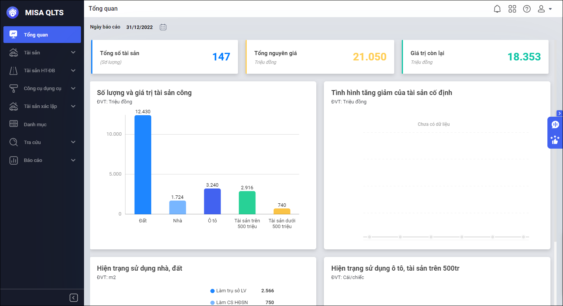Open the calendar date picker icon
This screenshot has height=306, width=563.
163,27
